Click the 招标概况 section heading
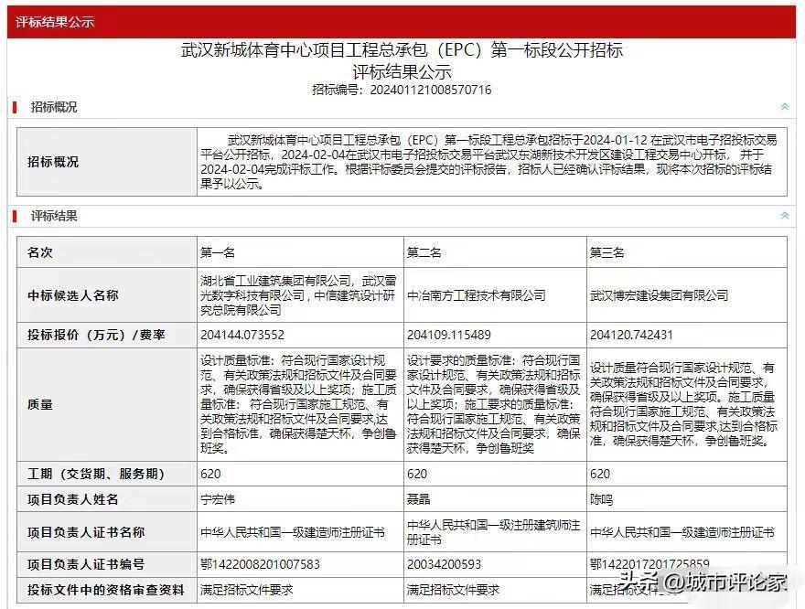Screen dimensions: 805x609 tap(54, 107)
